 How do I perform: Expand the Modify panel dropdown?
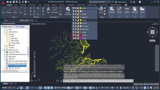(x=37, y=17)
